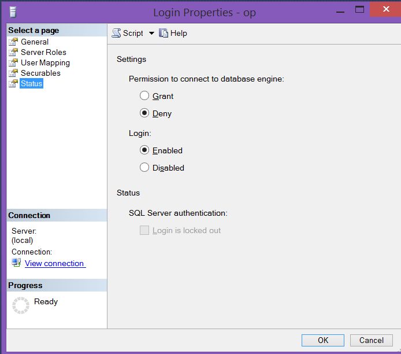Viewport: 401px width, 354px height.
Task: Click the Ready progress spinner
Action: pyautogui.click(x=21, y=305)
